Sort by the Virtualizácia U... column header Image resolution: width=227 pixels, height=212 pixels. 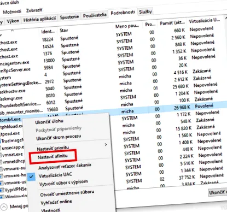(205, 21)
